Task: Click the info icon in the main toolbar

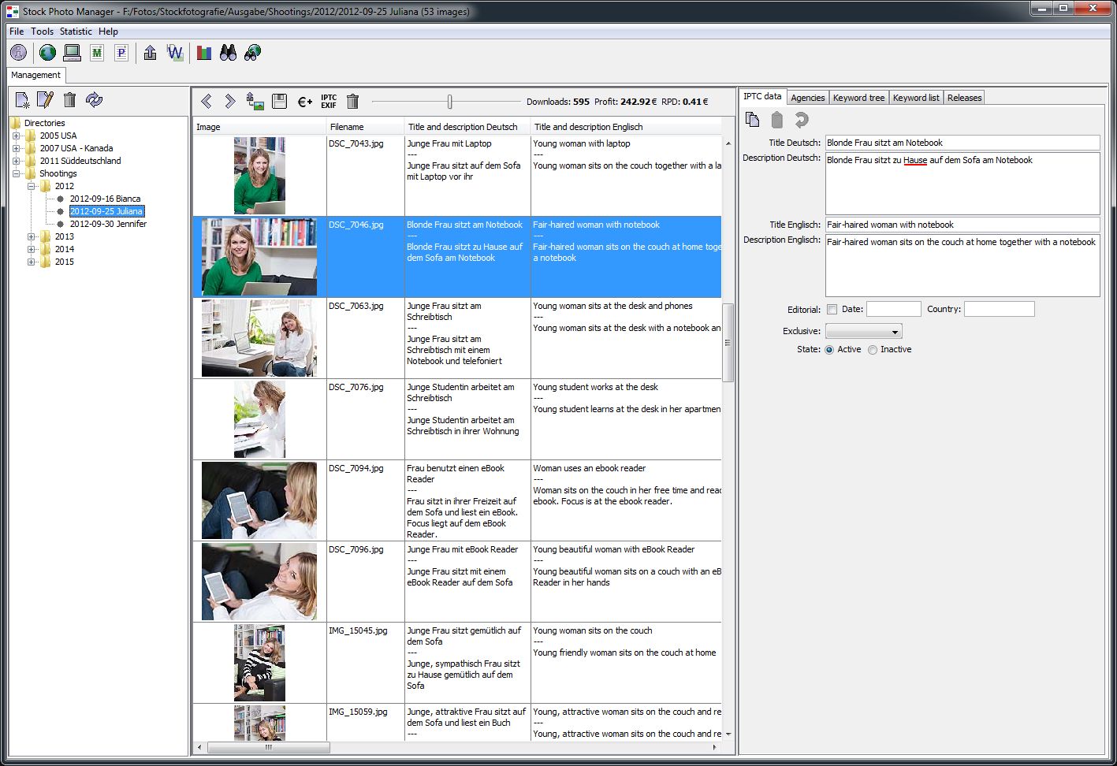Action: 18,53
